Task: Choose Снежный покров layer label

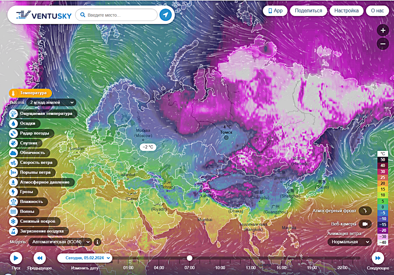Action: coord(38,221)
